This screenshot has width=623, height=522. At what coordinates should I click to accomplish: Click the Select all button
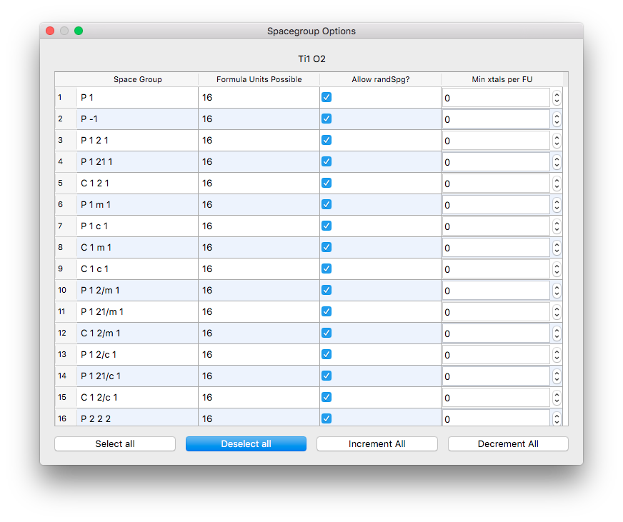tap(115, 443)
